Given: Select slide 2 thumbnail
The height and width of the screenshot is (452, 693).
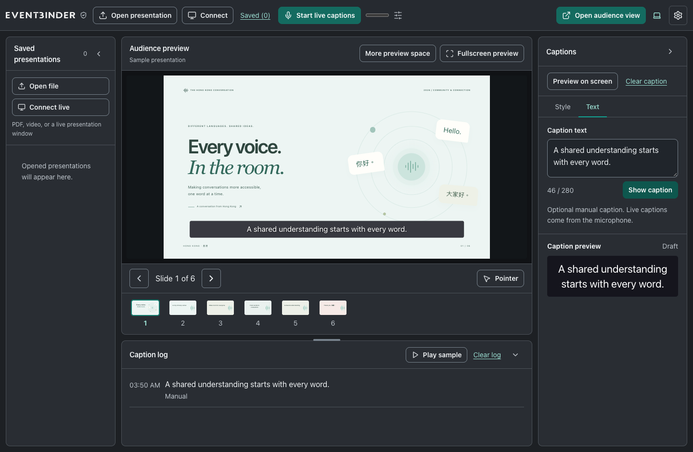Looking at the screenshot, I should pos(183,308).
